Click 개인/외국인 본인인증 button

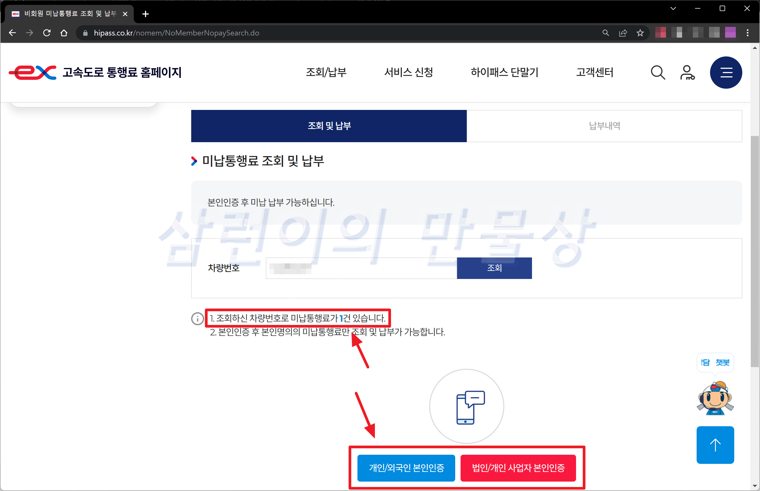point(406,468)
